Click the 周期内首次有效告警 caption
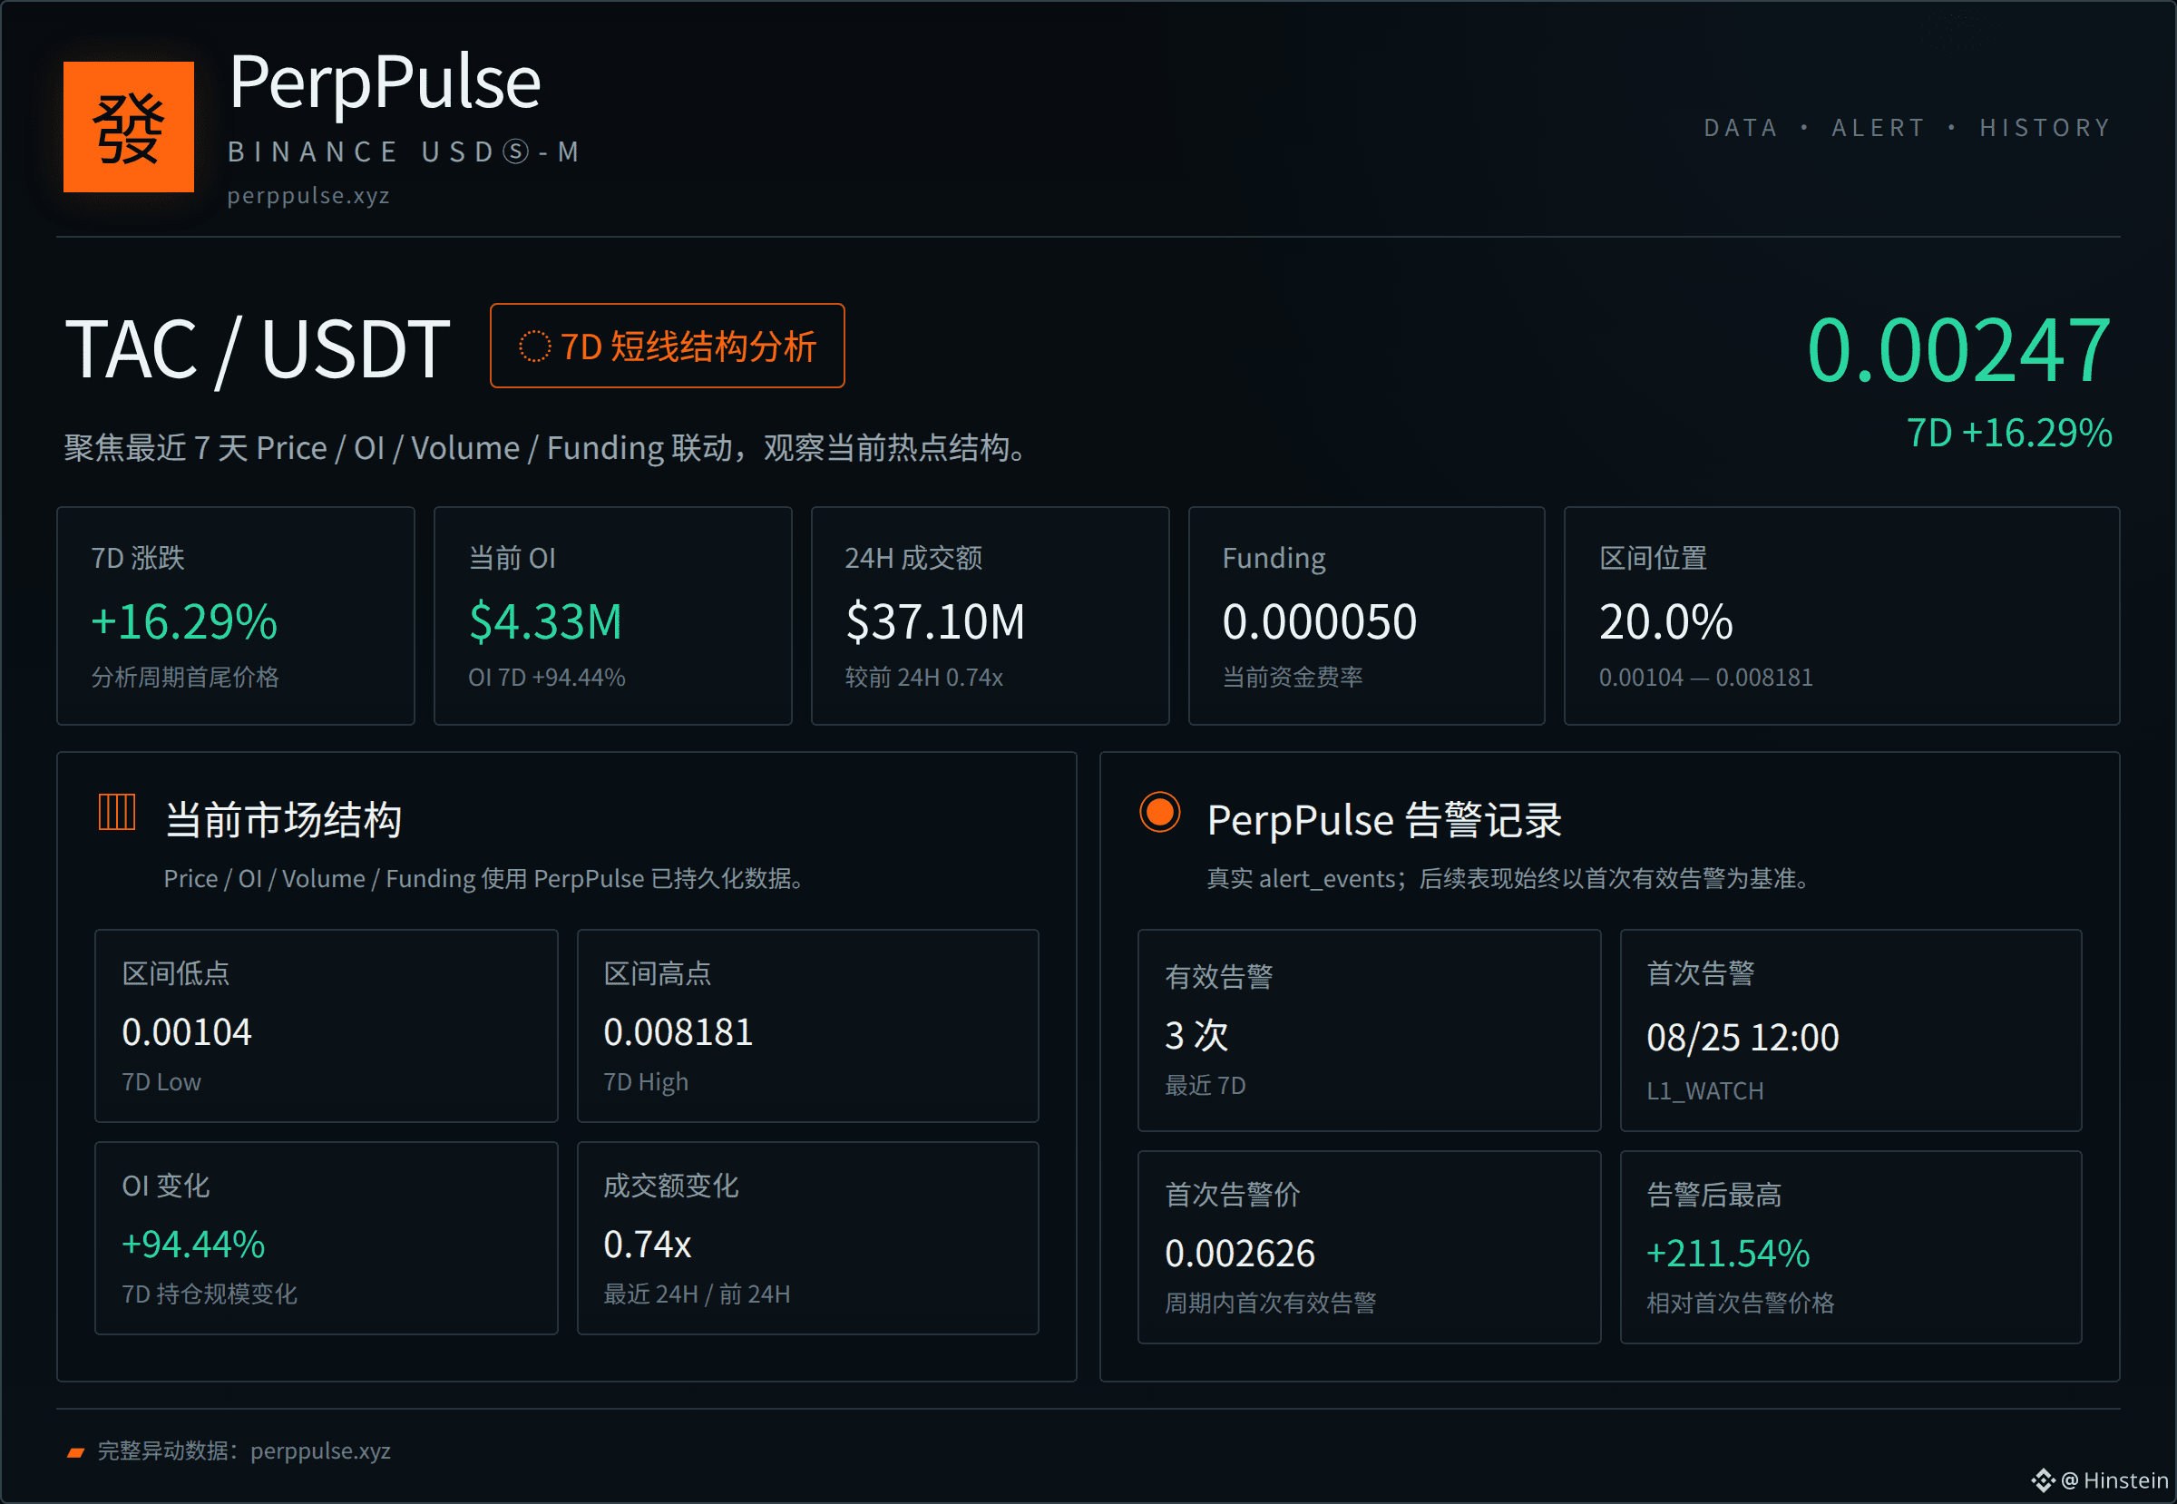2177x1504 pixels. coord(1271,1304)
